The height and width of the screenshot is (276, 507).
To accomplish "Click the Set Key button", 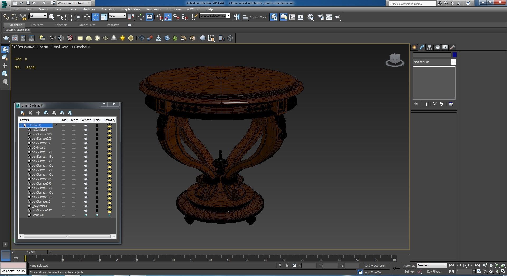I will [x=409, y=272].
